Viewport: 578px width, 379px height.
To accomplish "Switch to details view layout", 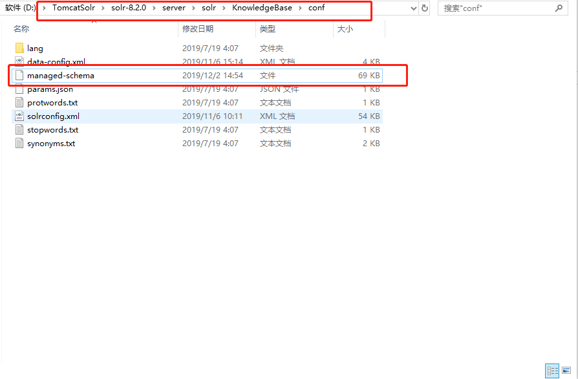I will click(x=552, y=371).
